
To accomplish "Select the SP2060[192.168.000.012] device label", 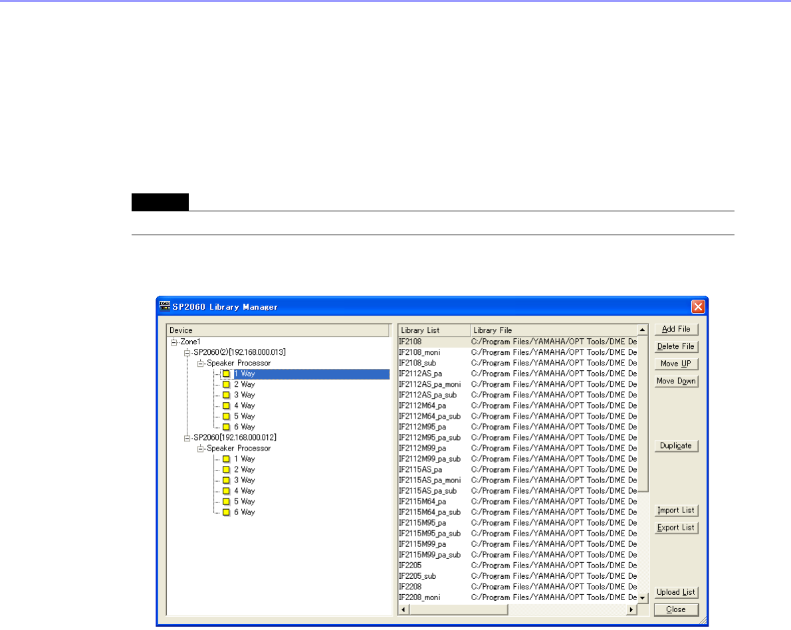I will click(x=235, y=438).
